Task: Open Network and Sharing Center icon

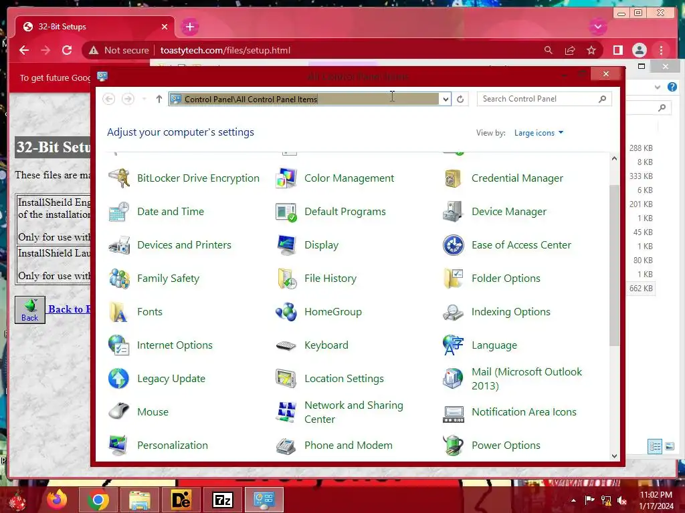Action: point(286,411)
